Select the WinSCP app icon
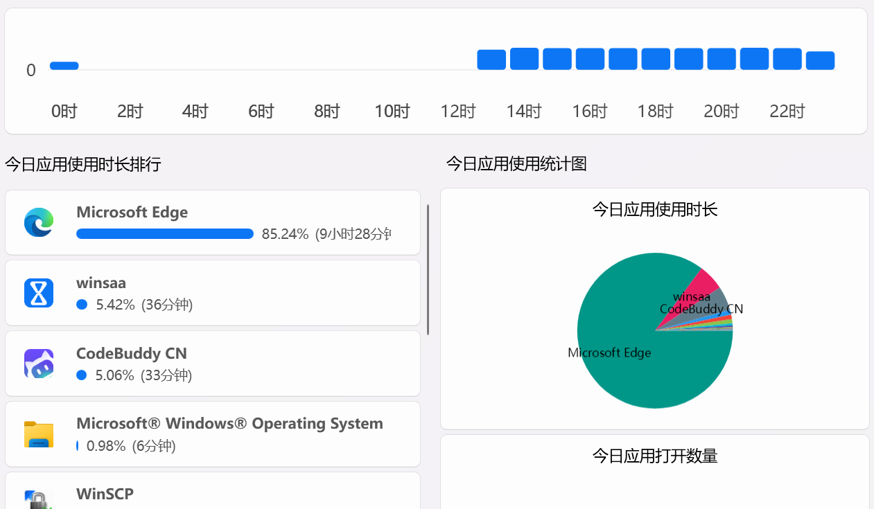This screenshot has width=874, height=509. pos(38,499)
